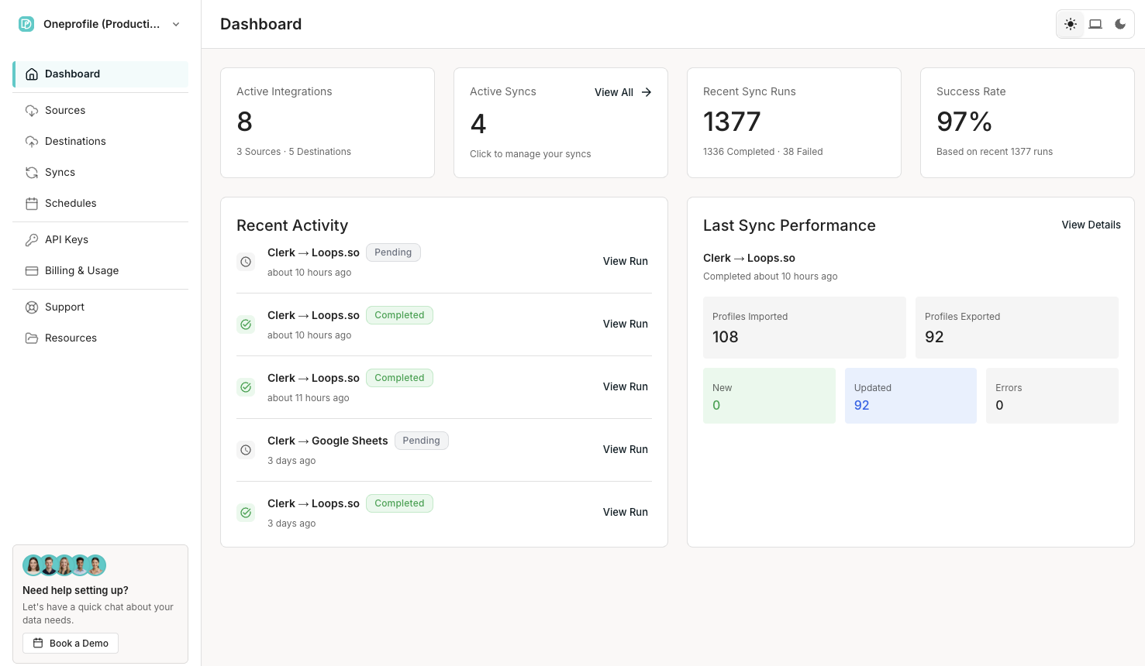Enable dark mode moon toggle
Viewport: 1145px width, 666px height.
click(1120, 24)
